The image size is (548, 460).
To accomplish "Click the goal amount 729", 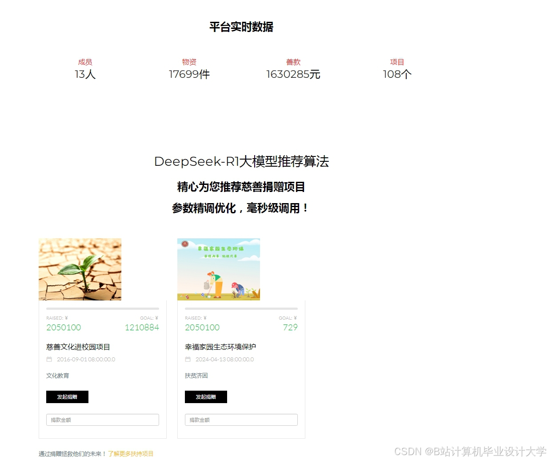I will coord(290,328).
